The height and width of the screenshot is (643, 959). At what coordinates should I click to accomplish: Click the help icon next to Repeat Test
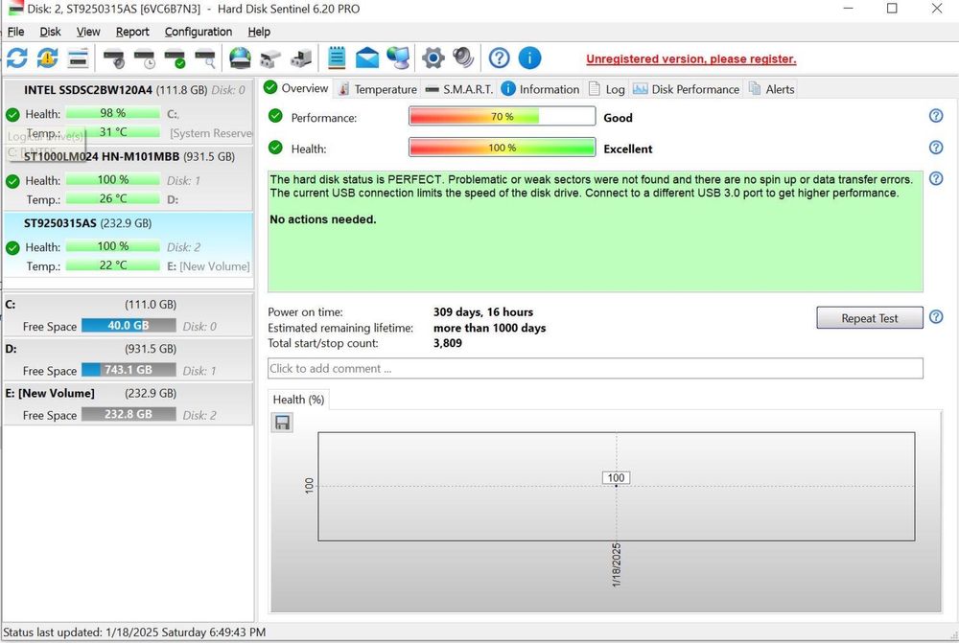936,316
